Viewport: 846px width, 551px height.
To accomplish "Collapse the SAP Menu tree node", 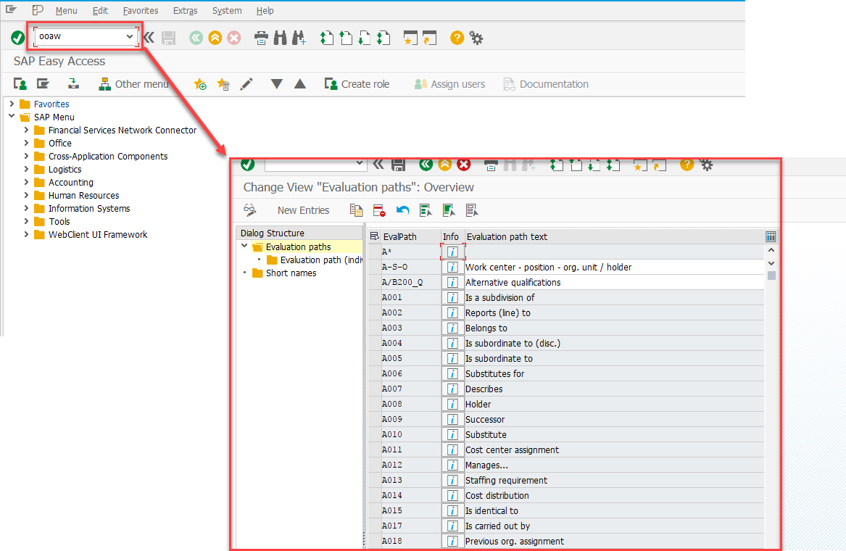I will tap(11, 117).
